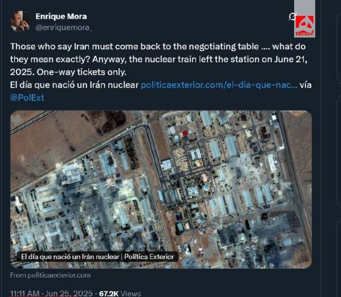Open the @enriquemora_ handle link
Viewport: 341px width, 297px height.
(64, 27)
